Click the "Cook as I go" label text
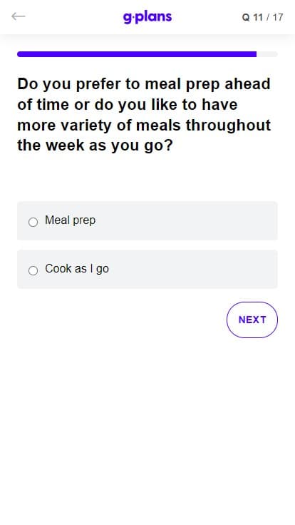The height and width of the screenshot is (525, 295). click(77, 269)
